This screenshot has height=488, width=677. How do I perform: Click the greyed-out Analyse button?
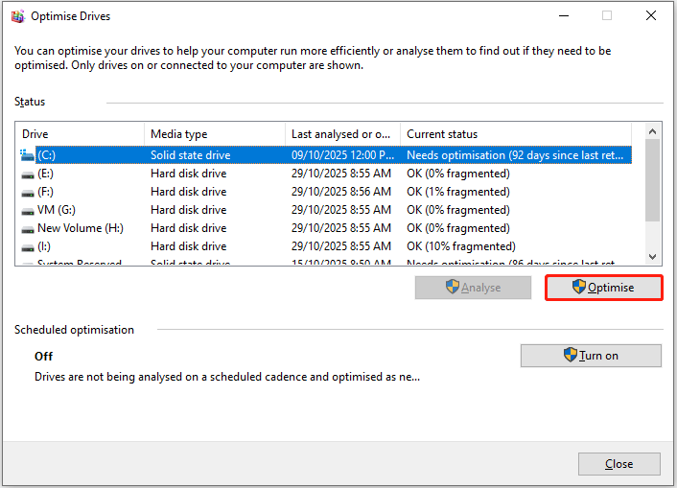click(x=473, y=288)
